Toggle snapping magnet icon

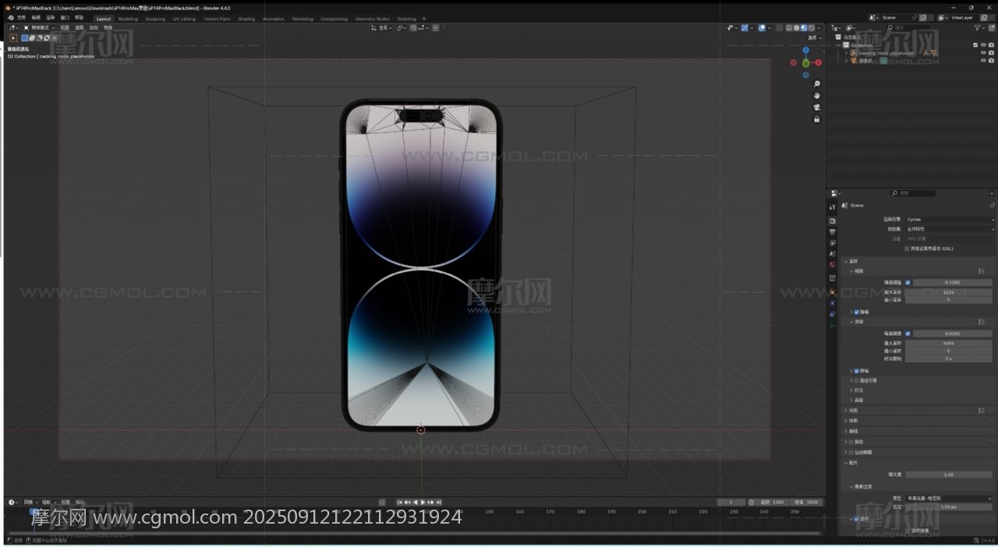point(412,28)
